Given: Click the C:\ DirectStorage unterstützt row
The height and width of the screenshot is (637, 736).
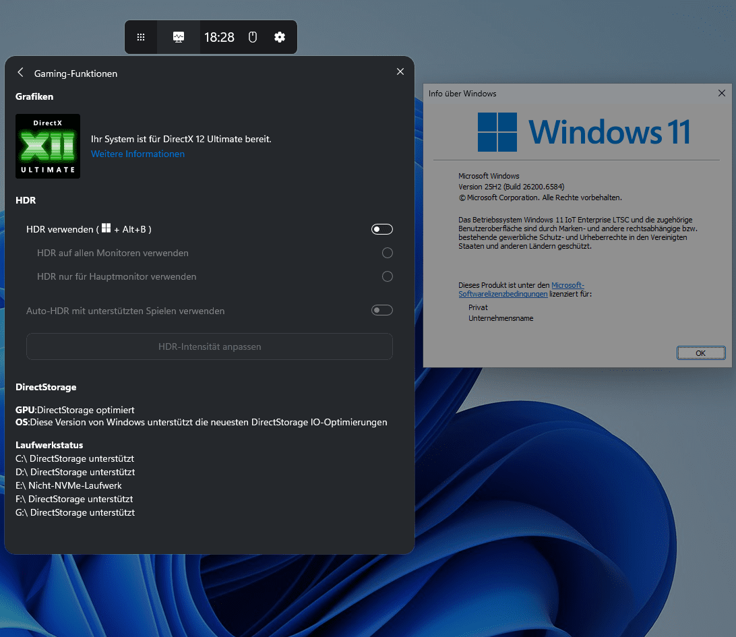Looking at the screenshot, I should [75, 458].
